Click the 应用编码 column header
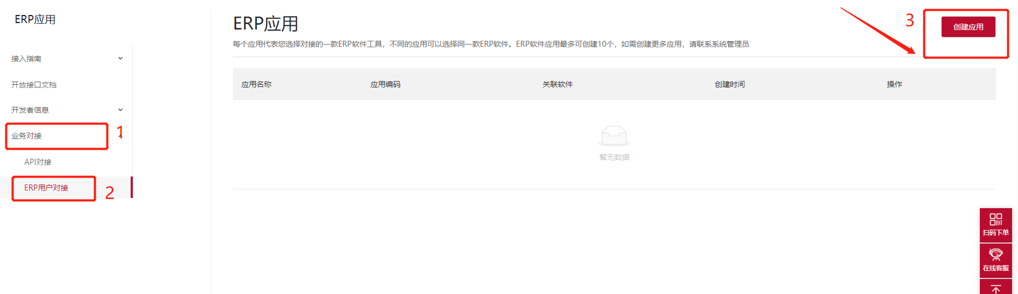The height and width of the screenshot is (294, 1018). point(386,84)
